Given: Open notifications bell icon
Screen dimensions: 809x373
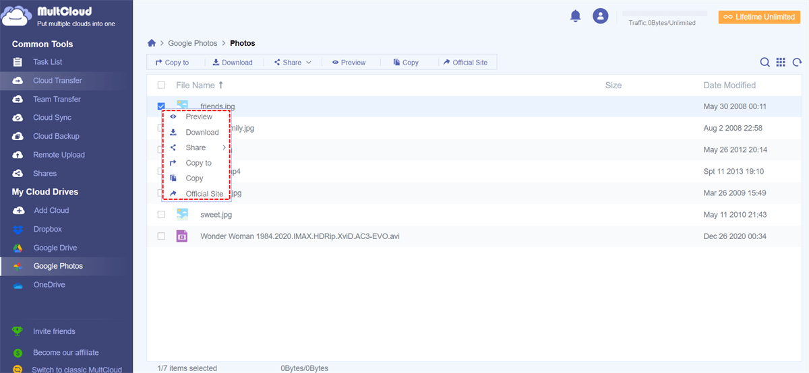Looking at the screenshot, I should [576, 16].
